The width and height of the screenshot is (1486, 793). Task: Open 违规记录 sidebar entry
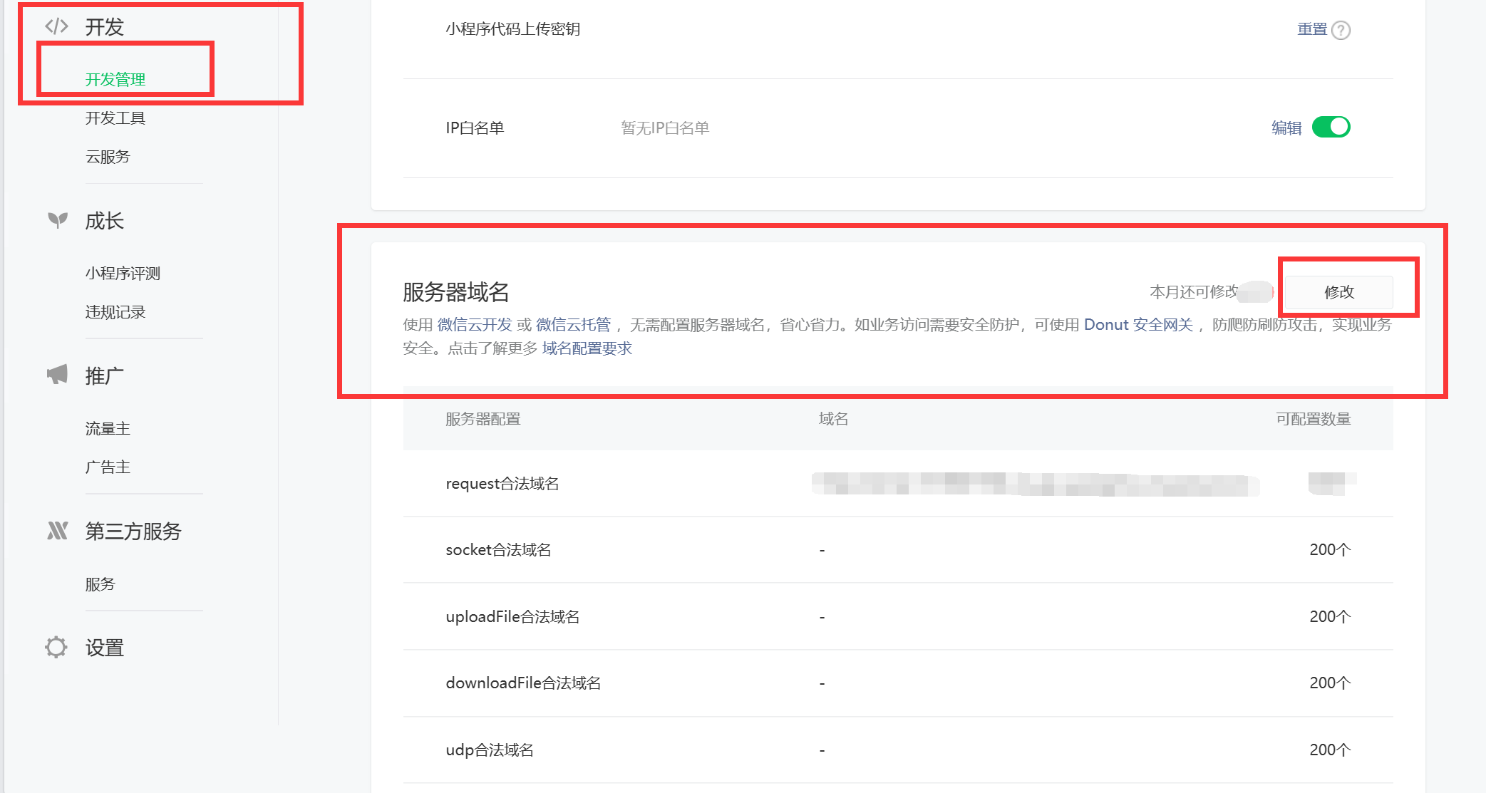115,312
